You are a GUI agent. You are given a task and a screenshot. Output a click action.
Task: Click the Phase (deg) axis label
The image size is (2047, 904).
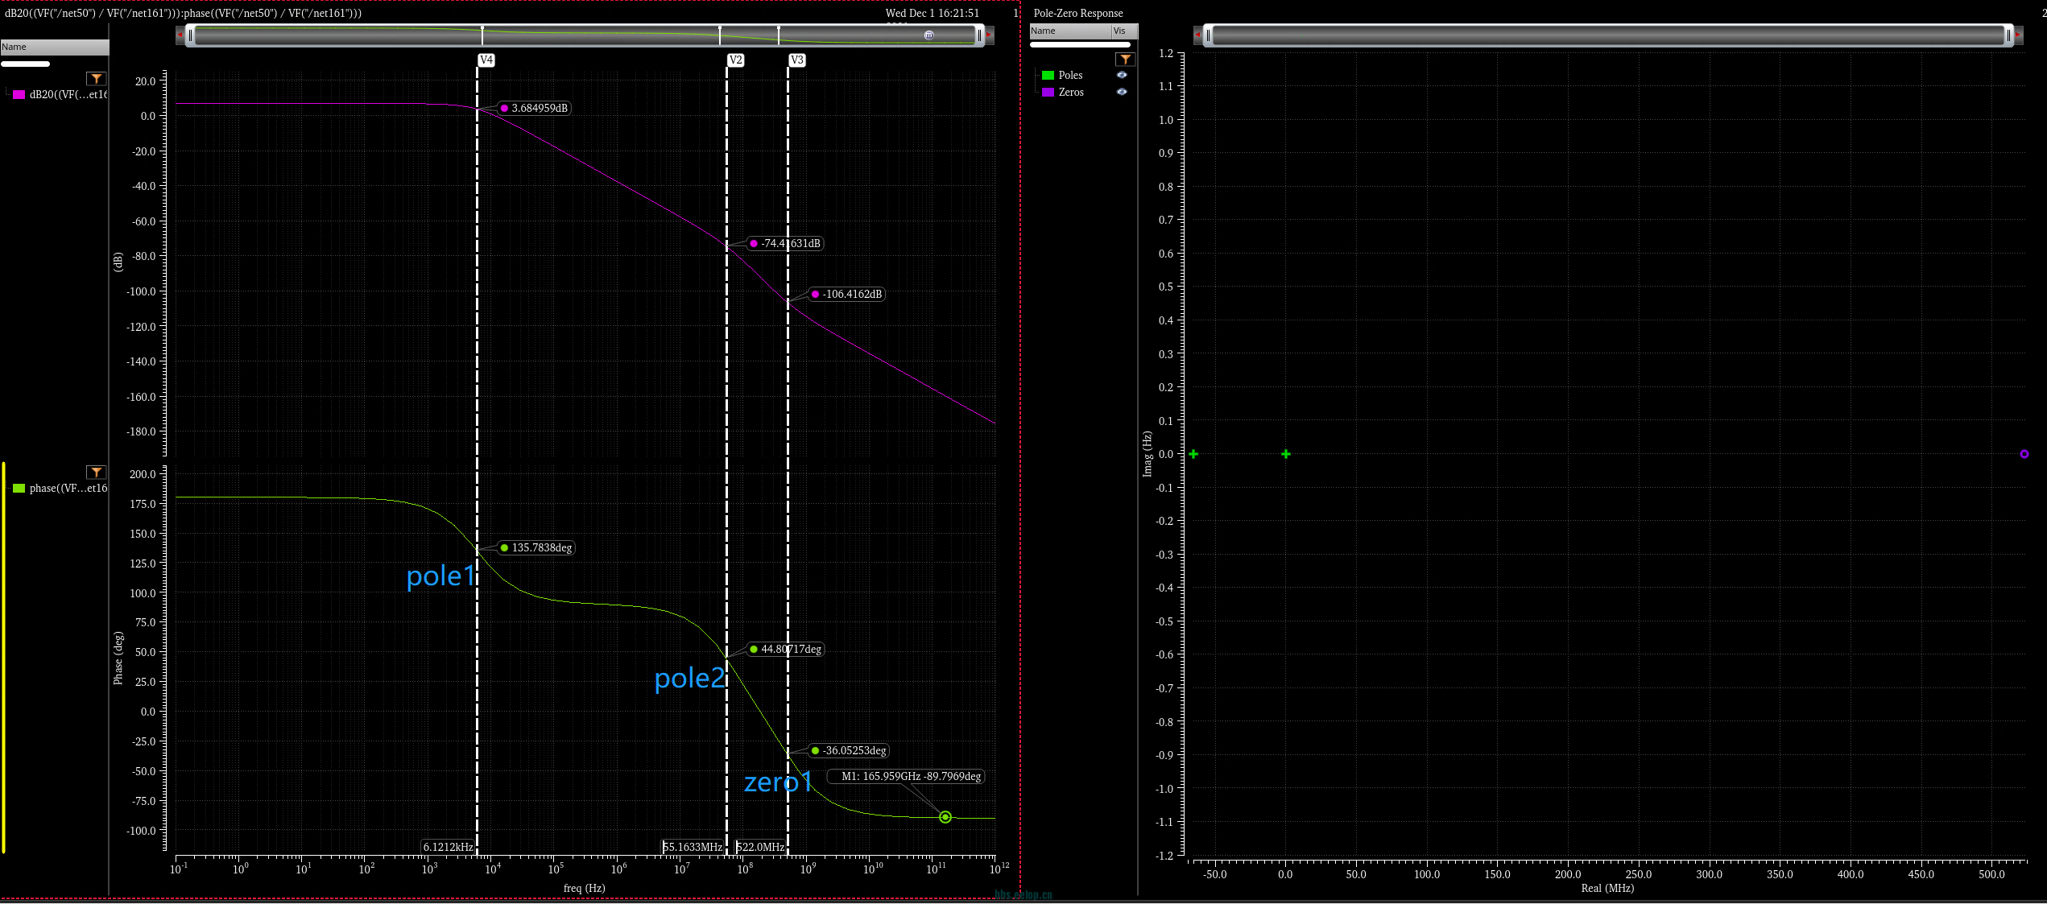(118, 658)
